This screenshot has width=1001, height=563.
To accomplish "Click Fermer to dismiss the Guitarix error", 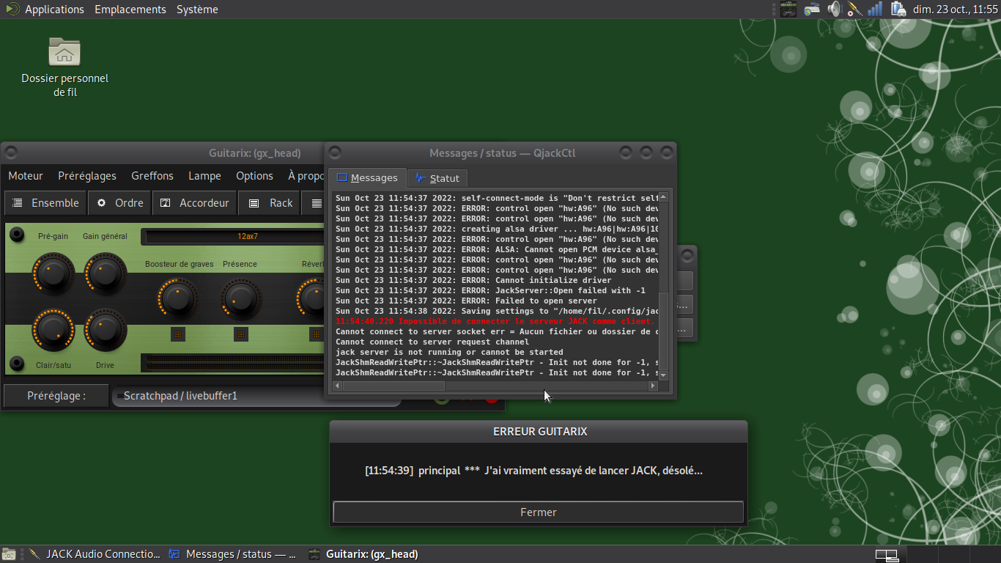I will pyautogui.click(x=538, y=512).
